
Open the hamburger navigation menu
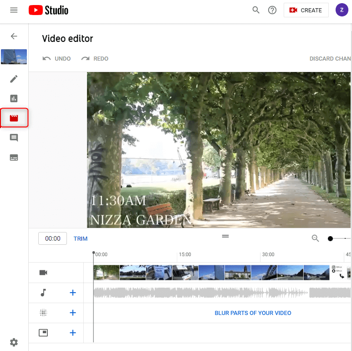(14, 10)
